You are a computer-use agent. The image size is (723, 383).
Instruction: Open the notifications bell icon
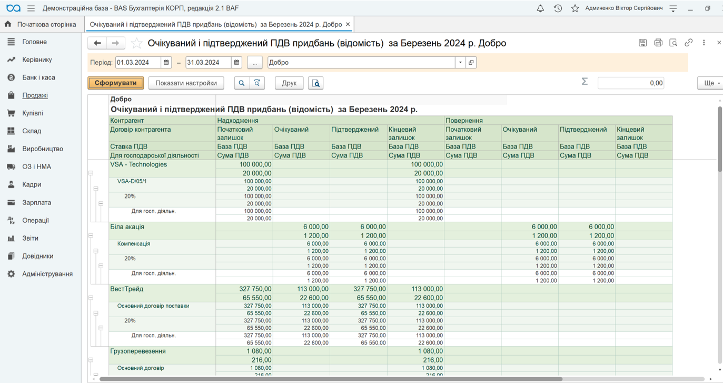tap(540, 8)
